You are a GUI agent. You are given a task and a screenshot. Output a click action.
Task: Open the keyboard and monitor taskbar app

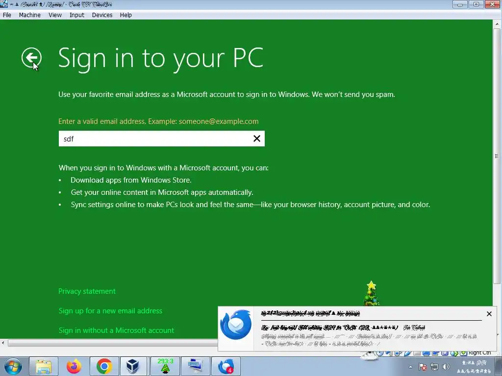coord(196,366)
